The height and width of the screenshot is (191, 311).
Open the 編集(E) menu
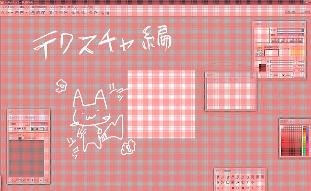(24, 7)
